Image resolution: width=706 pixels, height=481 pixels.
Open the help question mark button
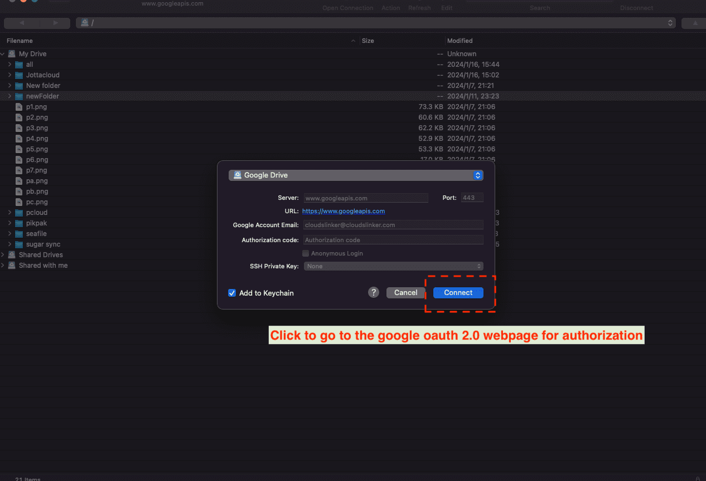(374, 292)
